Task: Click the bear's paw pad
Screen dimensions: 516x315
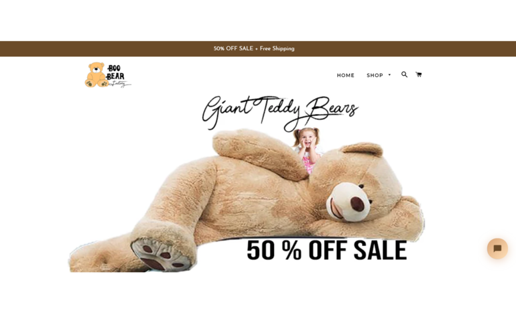Action: pyautogui.click(x=161, y=255)
